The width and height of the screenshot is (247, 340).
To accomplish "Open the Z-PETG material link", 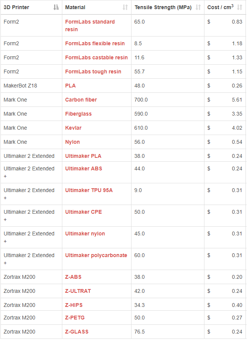I will 75,318.
